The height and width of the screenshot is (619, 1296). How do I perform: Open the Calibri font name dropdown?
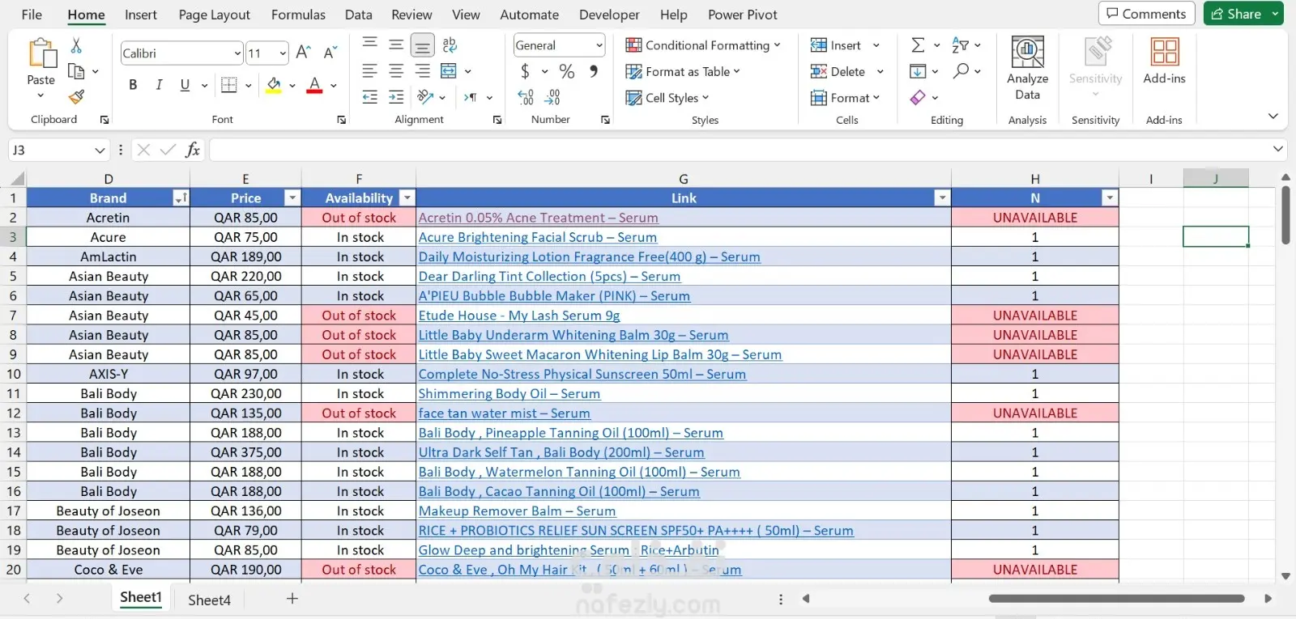tap(237, 53)
